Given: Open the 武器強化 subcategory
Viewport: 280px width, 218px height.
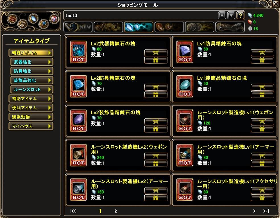Looking at the screenshot, I should coord(32,62).
